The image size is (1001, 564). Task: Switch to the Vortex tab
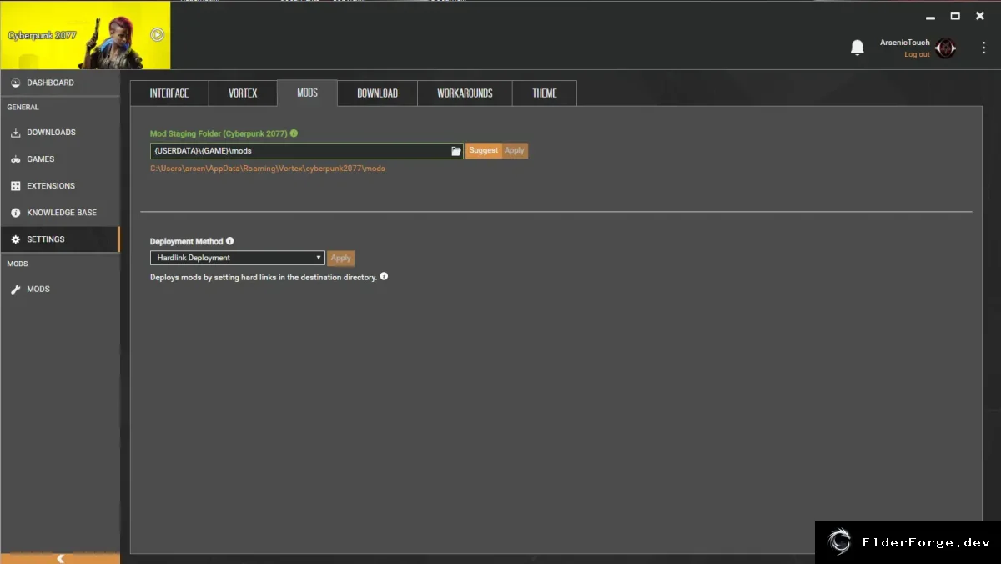click(243, 93)
